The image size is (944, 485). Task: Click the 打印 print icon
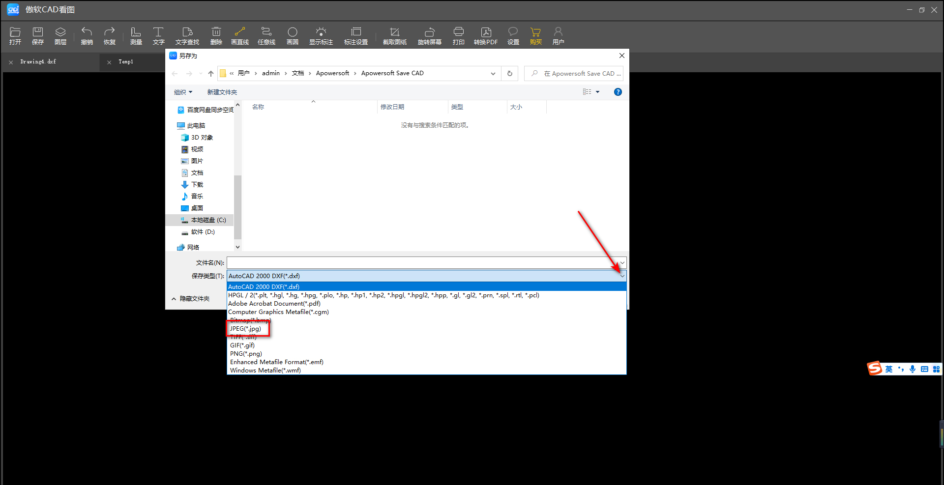(459, 36)
